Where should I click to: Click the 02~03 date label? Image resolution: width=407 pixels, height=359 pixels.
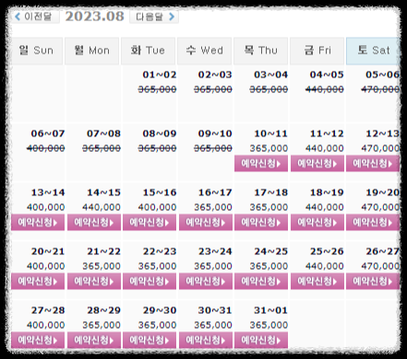click(x=215, y=75)
